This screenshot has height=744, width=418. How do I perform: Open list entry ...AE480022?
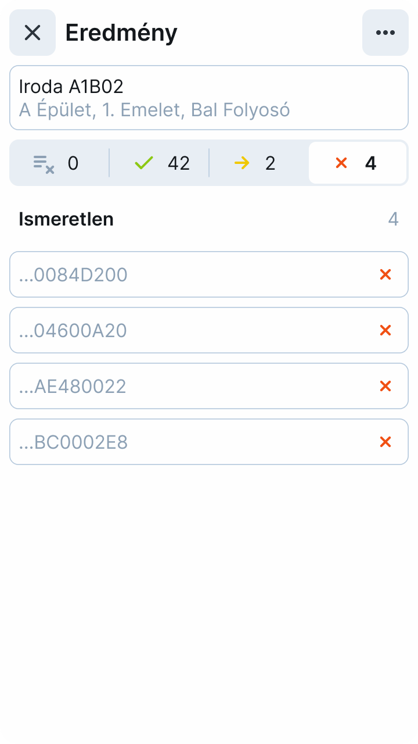click(x=186, y=386)
